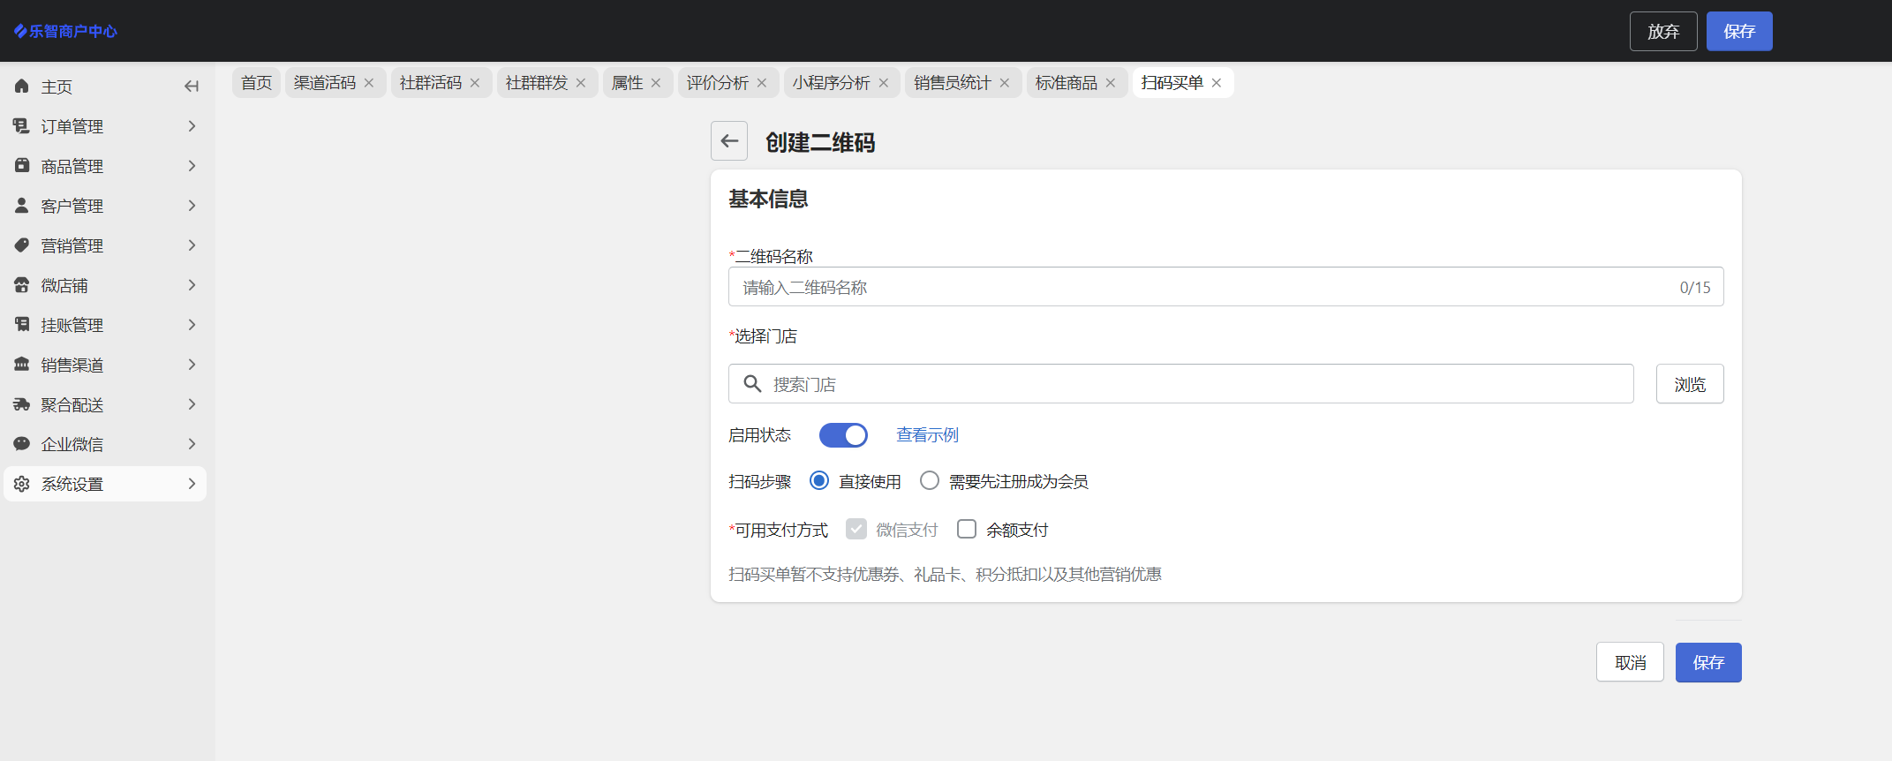This screenshot has width=1892, height=761.
Task: Click the 系统设置 gear icon
Action: pos(22,484)
